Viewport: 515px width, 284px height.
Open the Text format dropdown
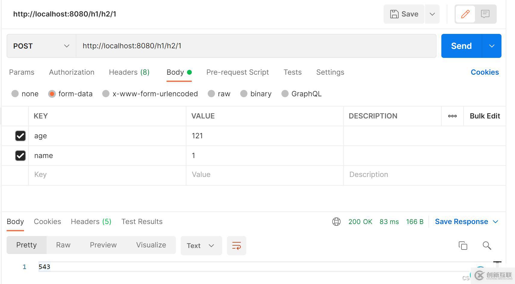(201, 246)
